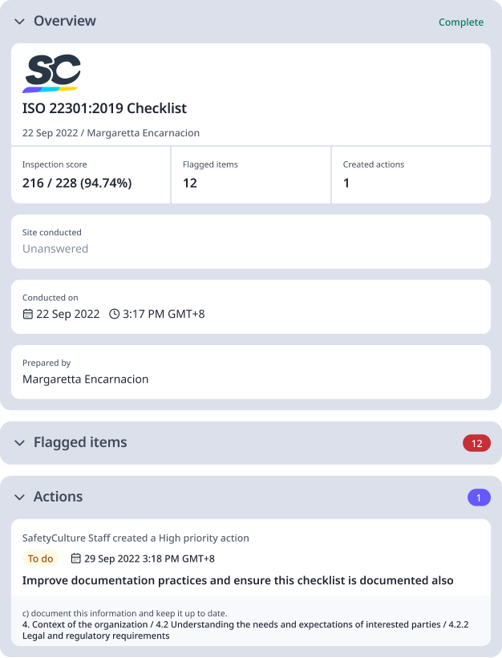
Task: Expand the Flagged items chevron
Action: pyautogui.click(x=20, y=443)
